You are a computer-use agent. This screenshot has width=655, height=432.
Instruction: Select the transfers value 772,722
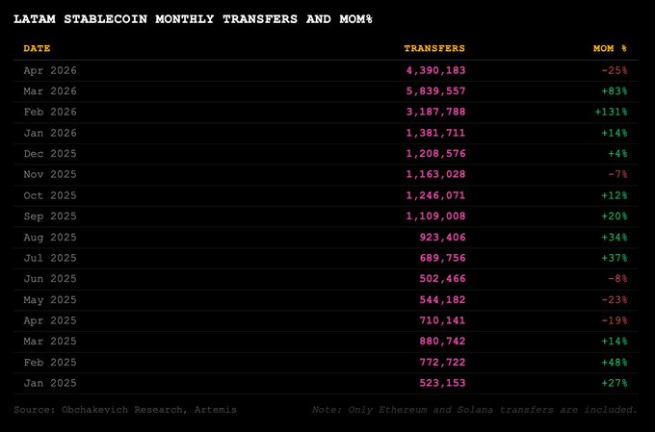[442, 362]
